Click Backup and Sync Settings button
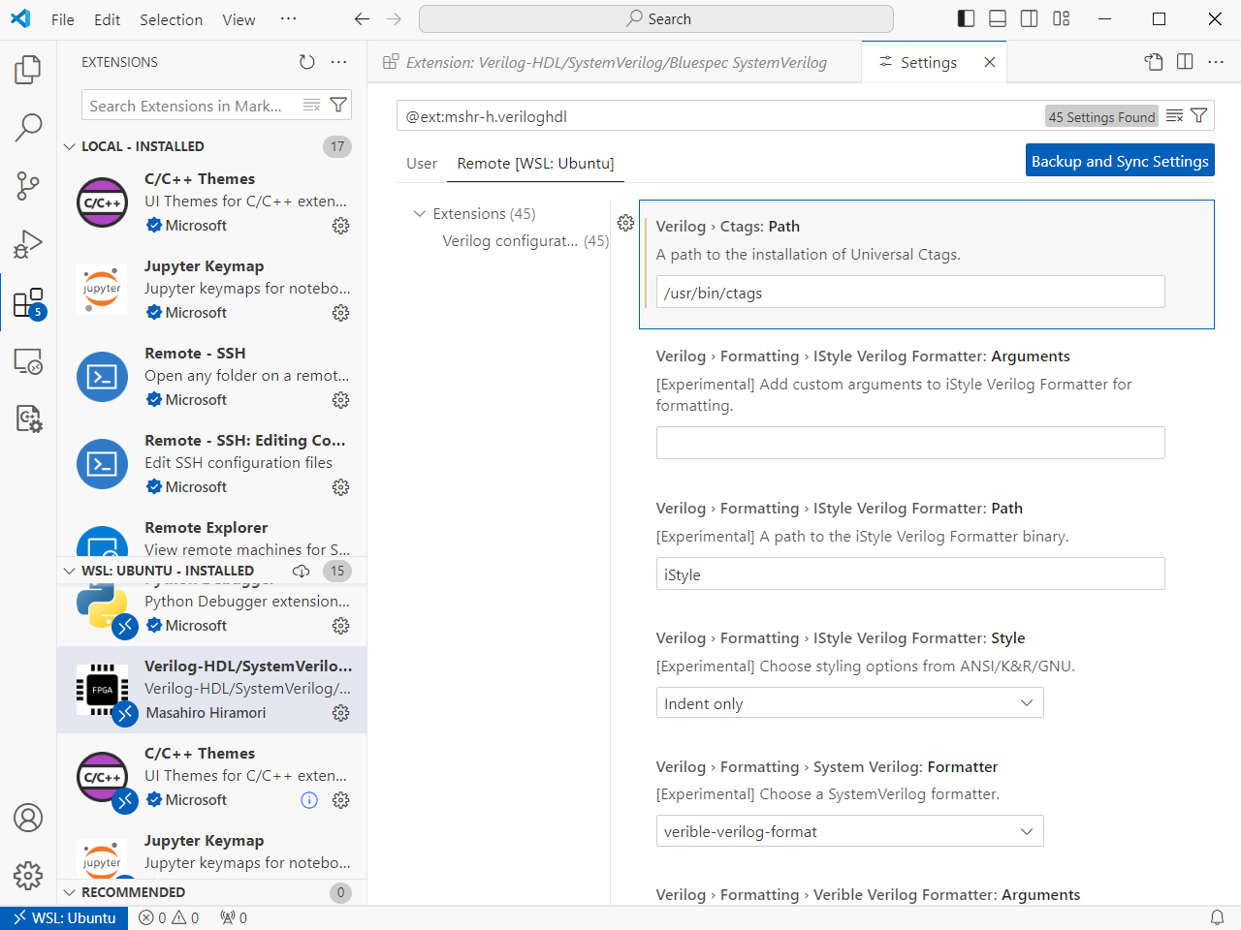 [1120, 161]
